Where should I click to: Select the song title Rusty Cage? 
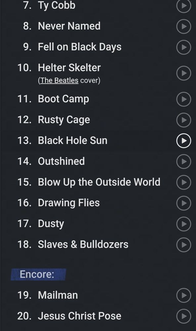(64, 120)
